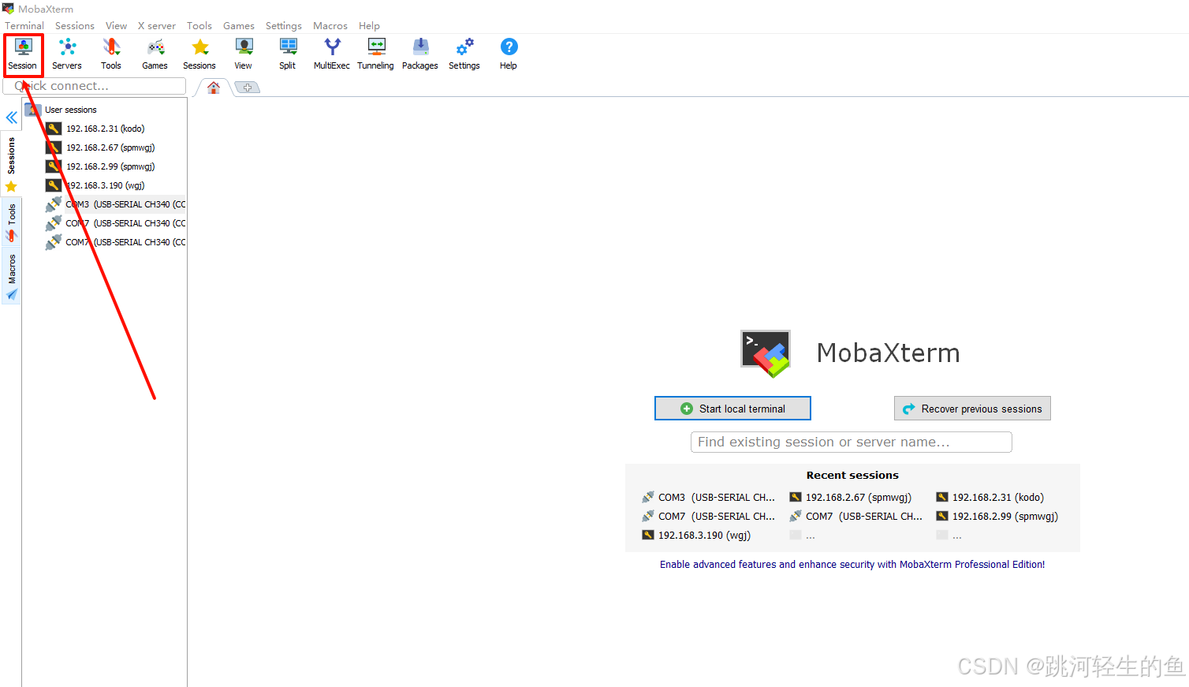Open the Servers toolbar icon

(x=67, y=54)
